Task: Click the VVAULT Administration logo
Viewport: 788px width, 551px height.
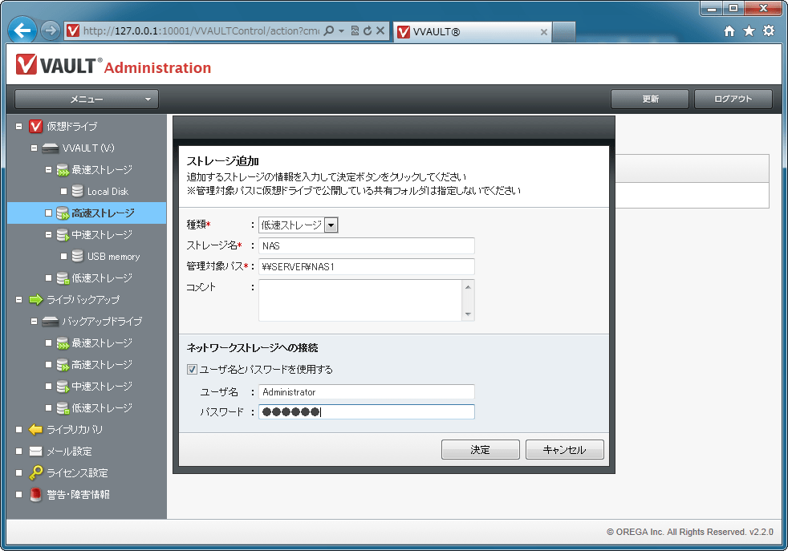Action: pos(113,65)
